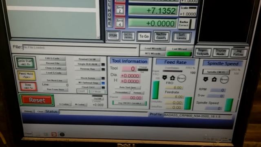
Task: Click the Close G-Code button
Action: coord(53,68)
